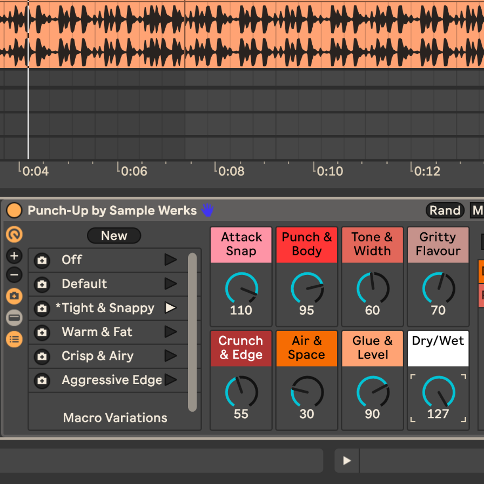Image resolution: width=484 pixels, height=484 pixels.
Task: Click the camera icon beside the Off variation
Action: 42,260
